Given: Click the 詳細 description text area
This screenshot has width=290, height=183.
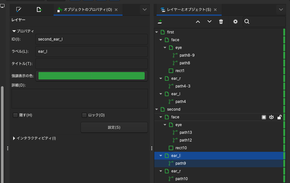Looking at the screenshot, I should click(x=80, y=98).
